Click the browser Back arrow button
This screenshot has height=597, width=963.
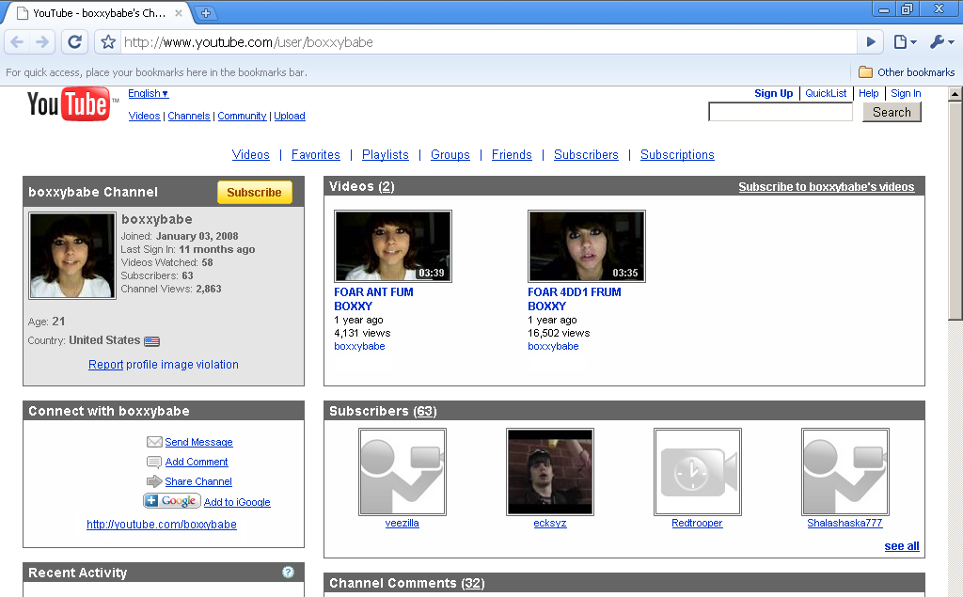(x=17, y=41)
